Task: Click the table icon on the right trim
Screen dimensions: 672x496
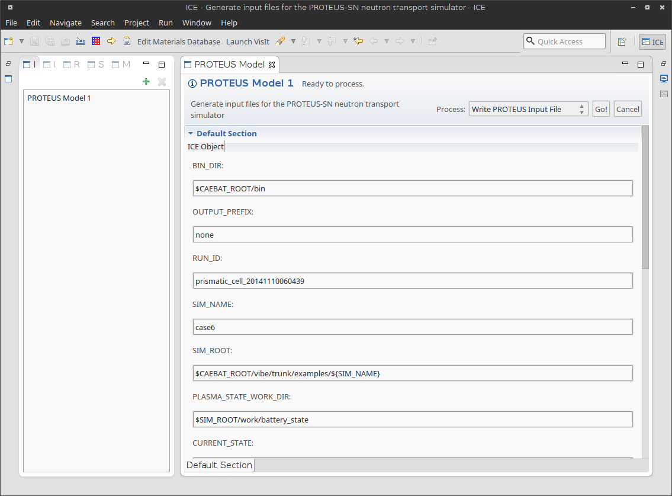Action: click(664, 94)
